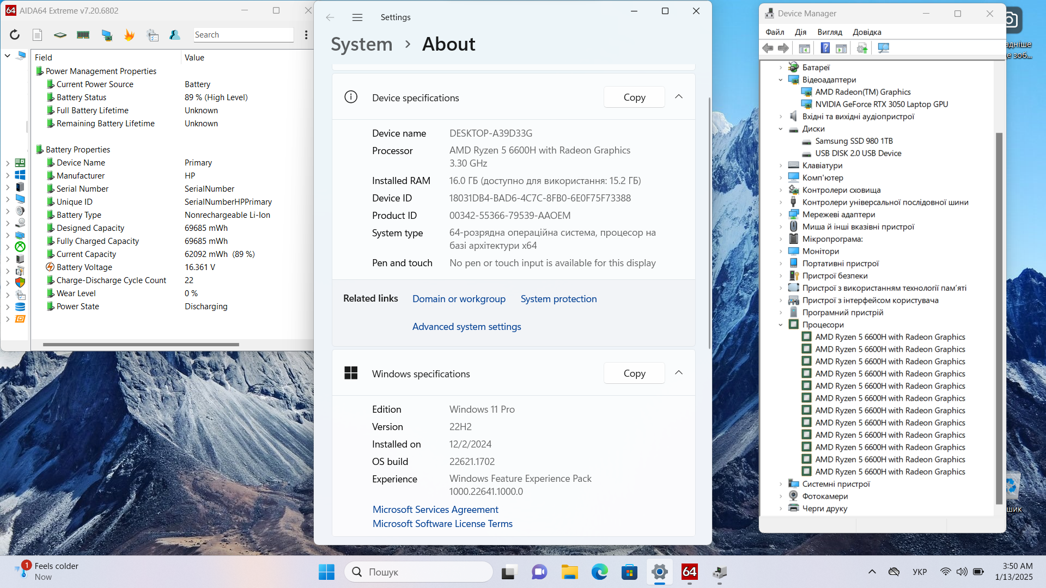Open Domain or workgroup link
Screen dimensions: 1046x588
(459, 299)
